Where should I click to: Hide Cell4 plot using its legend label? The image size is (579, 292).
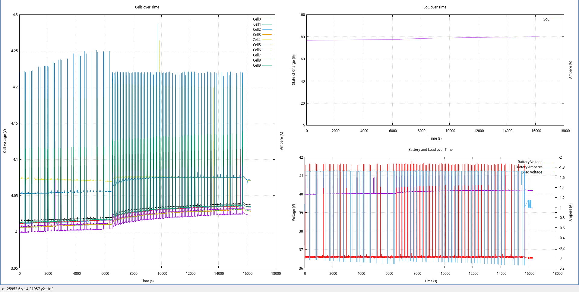tap(257, 40)
